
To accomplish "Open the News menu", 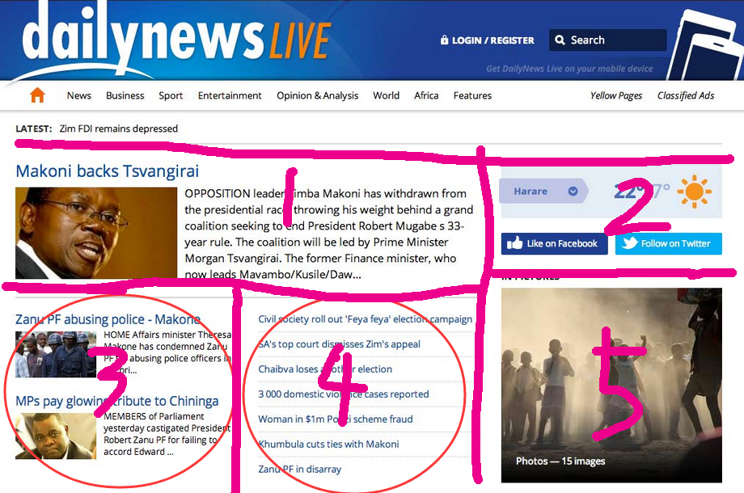I will pyautogui.click(x=78, y=95).
